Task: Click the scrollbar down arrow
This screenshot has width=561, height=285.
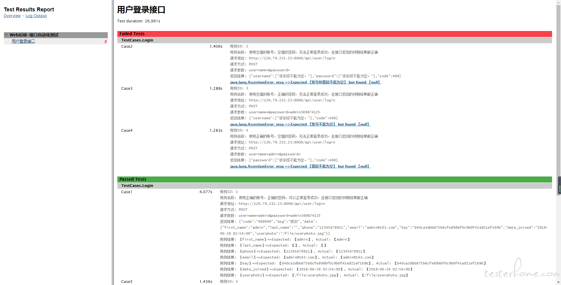Action: 558,282
